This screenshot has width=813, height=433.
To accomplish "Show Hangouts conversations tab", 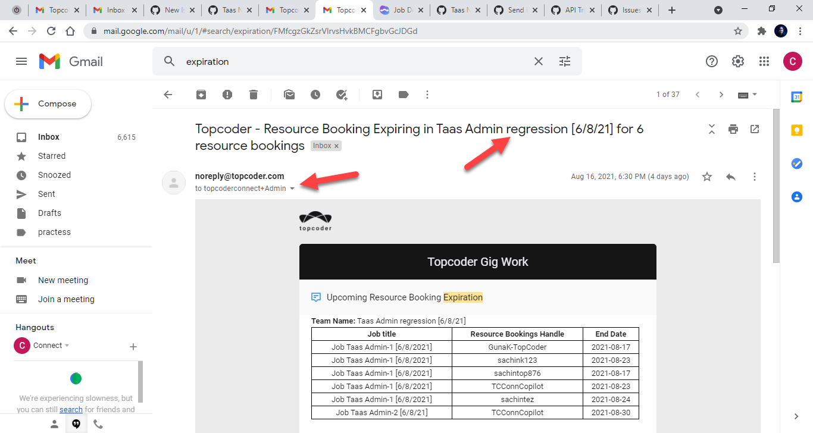I will click(x=76, y=424).
